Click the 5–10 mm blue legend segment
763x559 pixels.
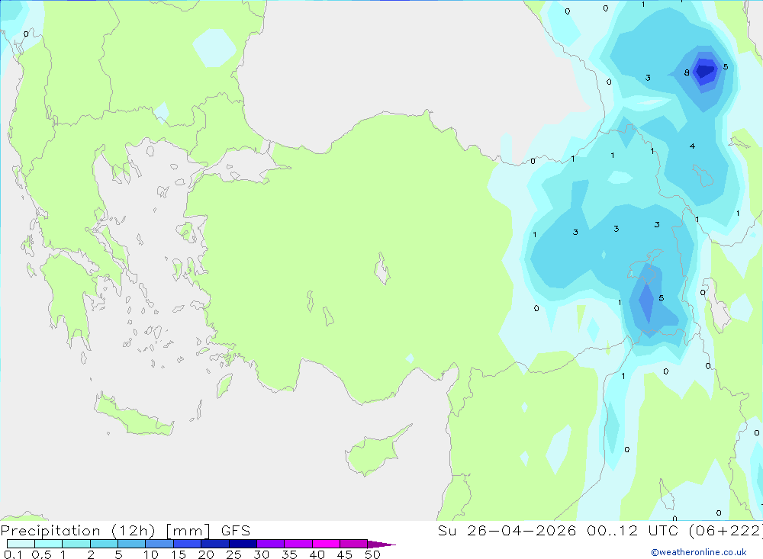132,544
